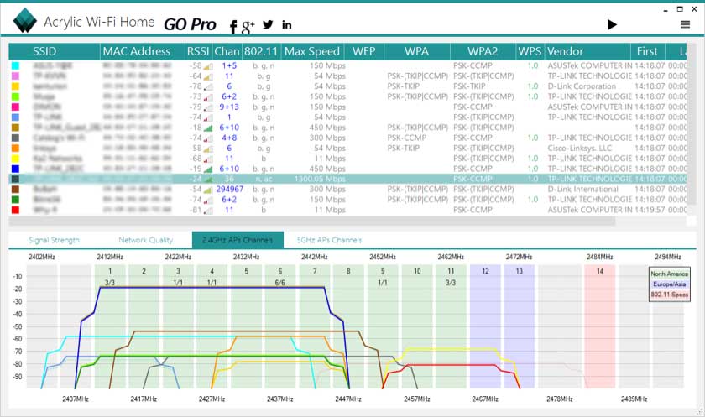Screen dimensions: 705x417
Task: Switch to the Signal Strength tab
Action: pos(54,240)
